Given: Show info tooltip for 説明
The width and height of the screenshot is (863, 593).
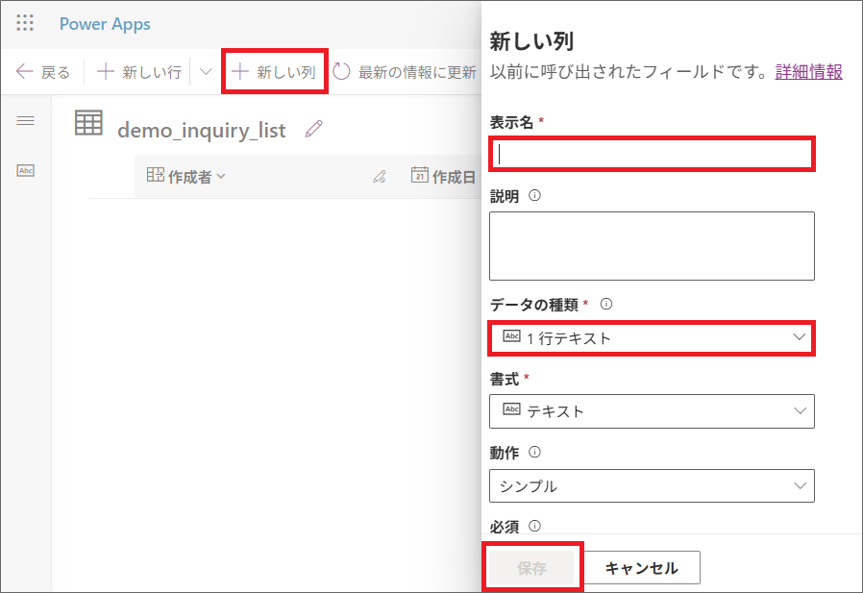Looking at the screenshot, I should pos(534,195).
